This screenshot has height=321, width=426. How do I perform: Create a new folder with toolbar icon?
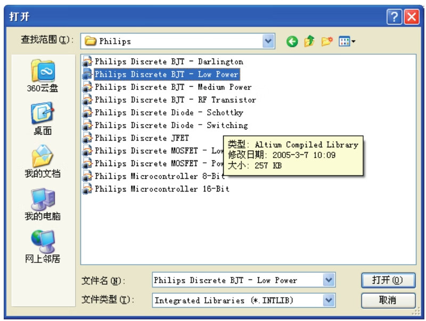(327, 42)
